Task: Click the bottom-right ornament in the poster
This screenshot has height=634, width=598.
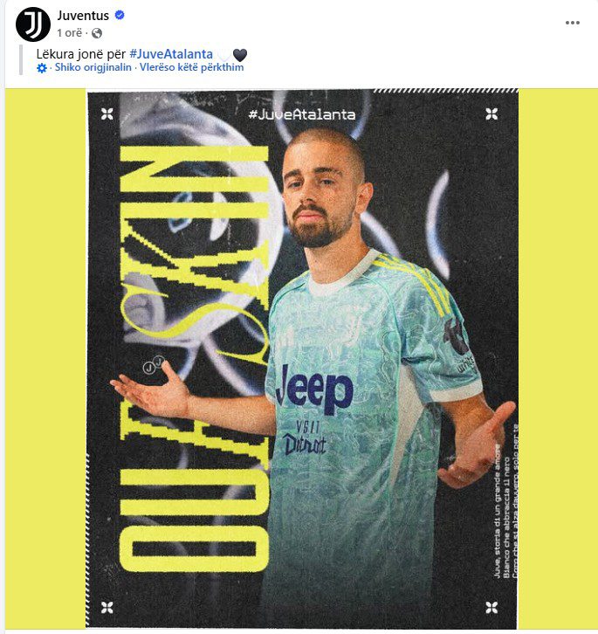Action: click(491, 607)
